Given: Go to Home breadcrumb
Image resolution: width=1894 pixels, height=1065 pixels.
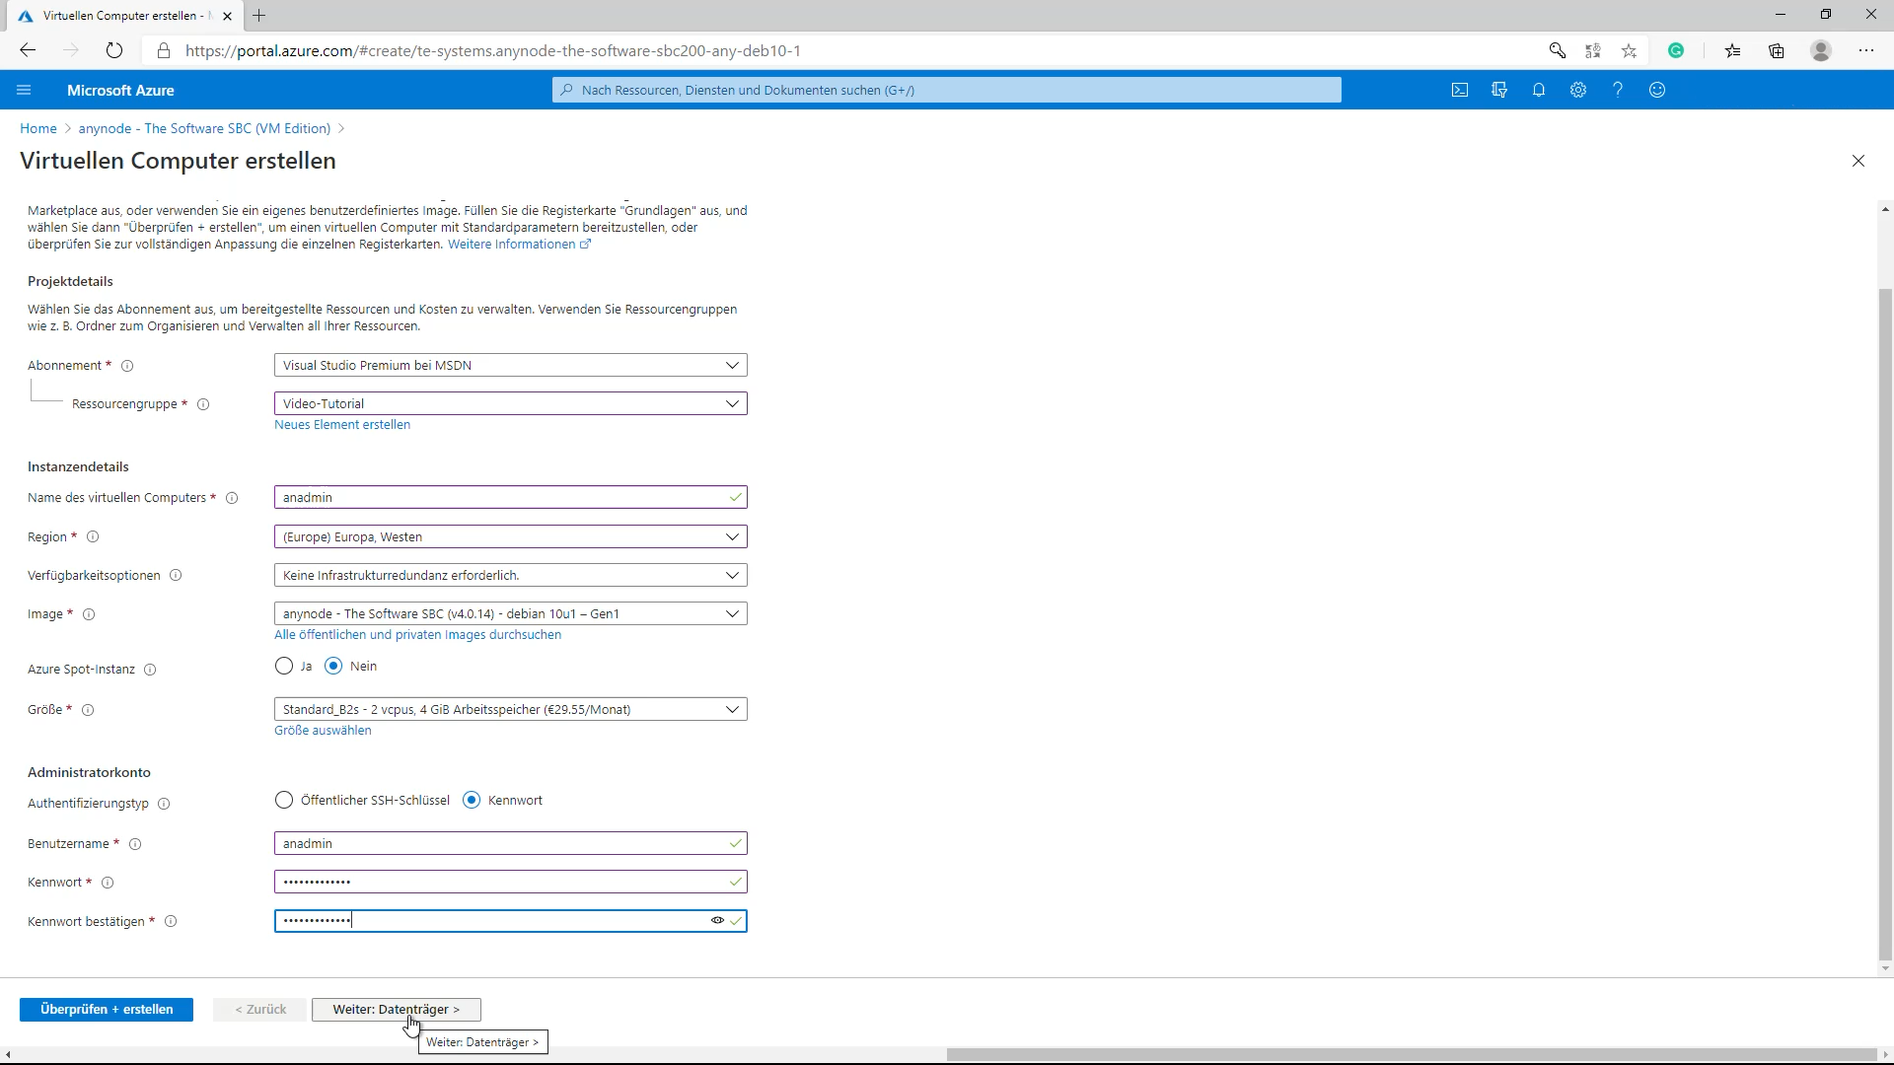Looking at the screenshot, I should (x=38, y=129).
